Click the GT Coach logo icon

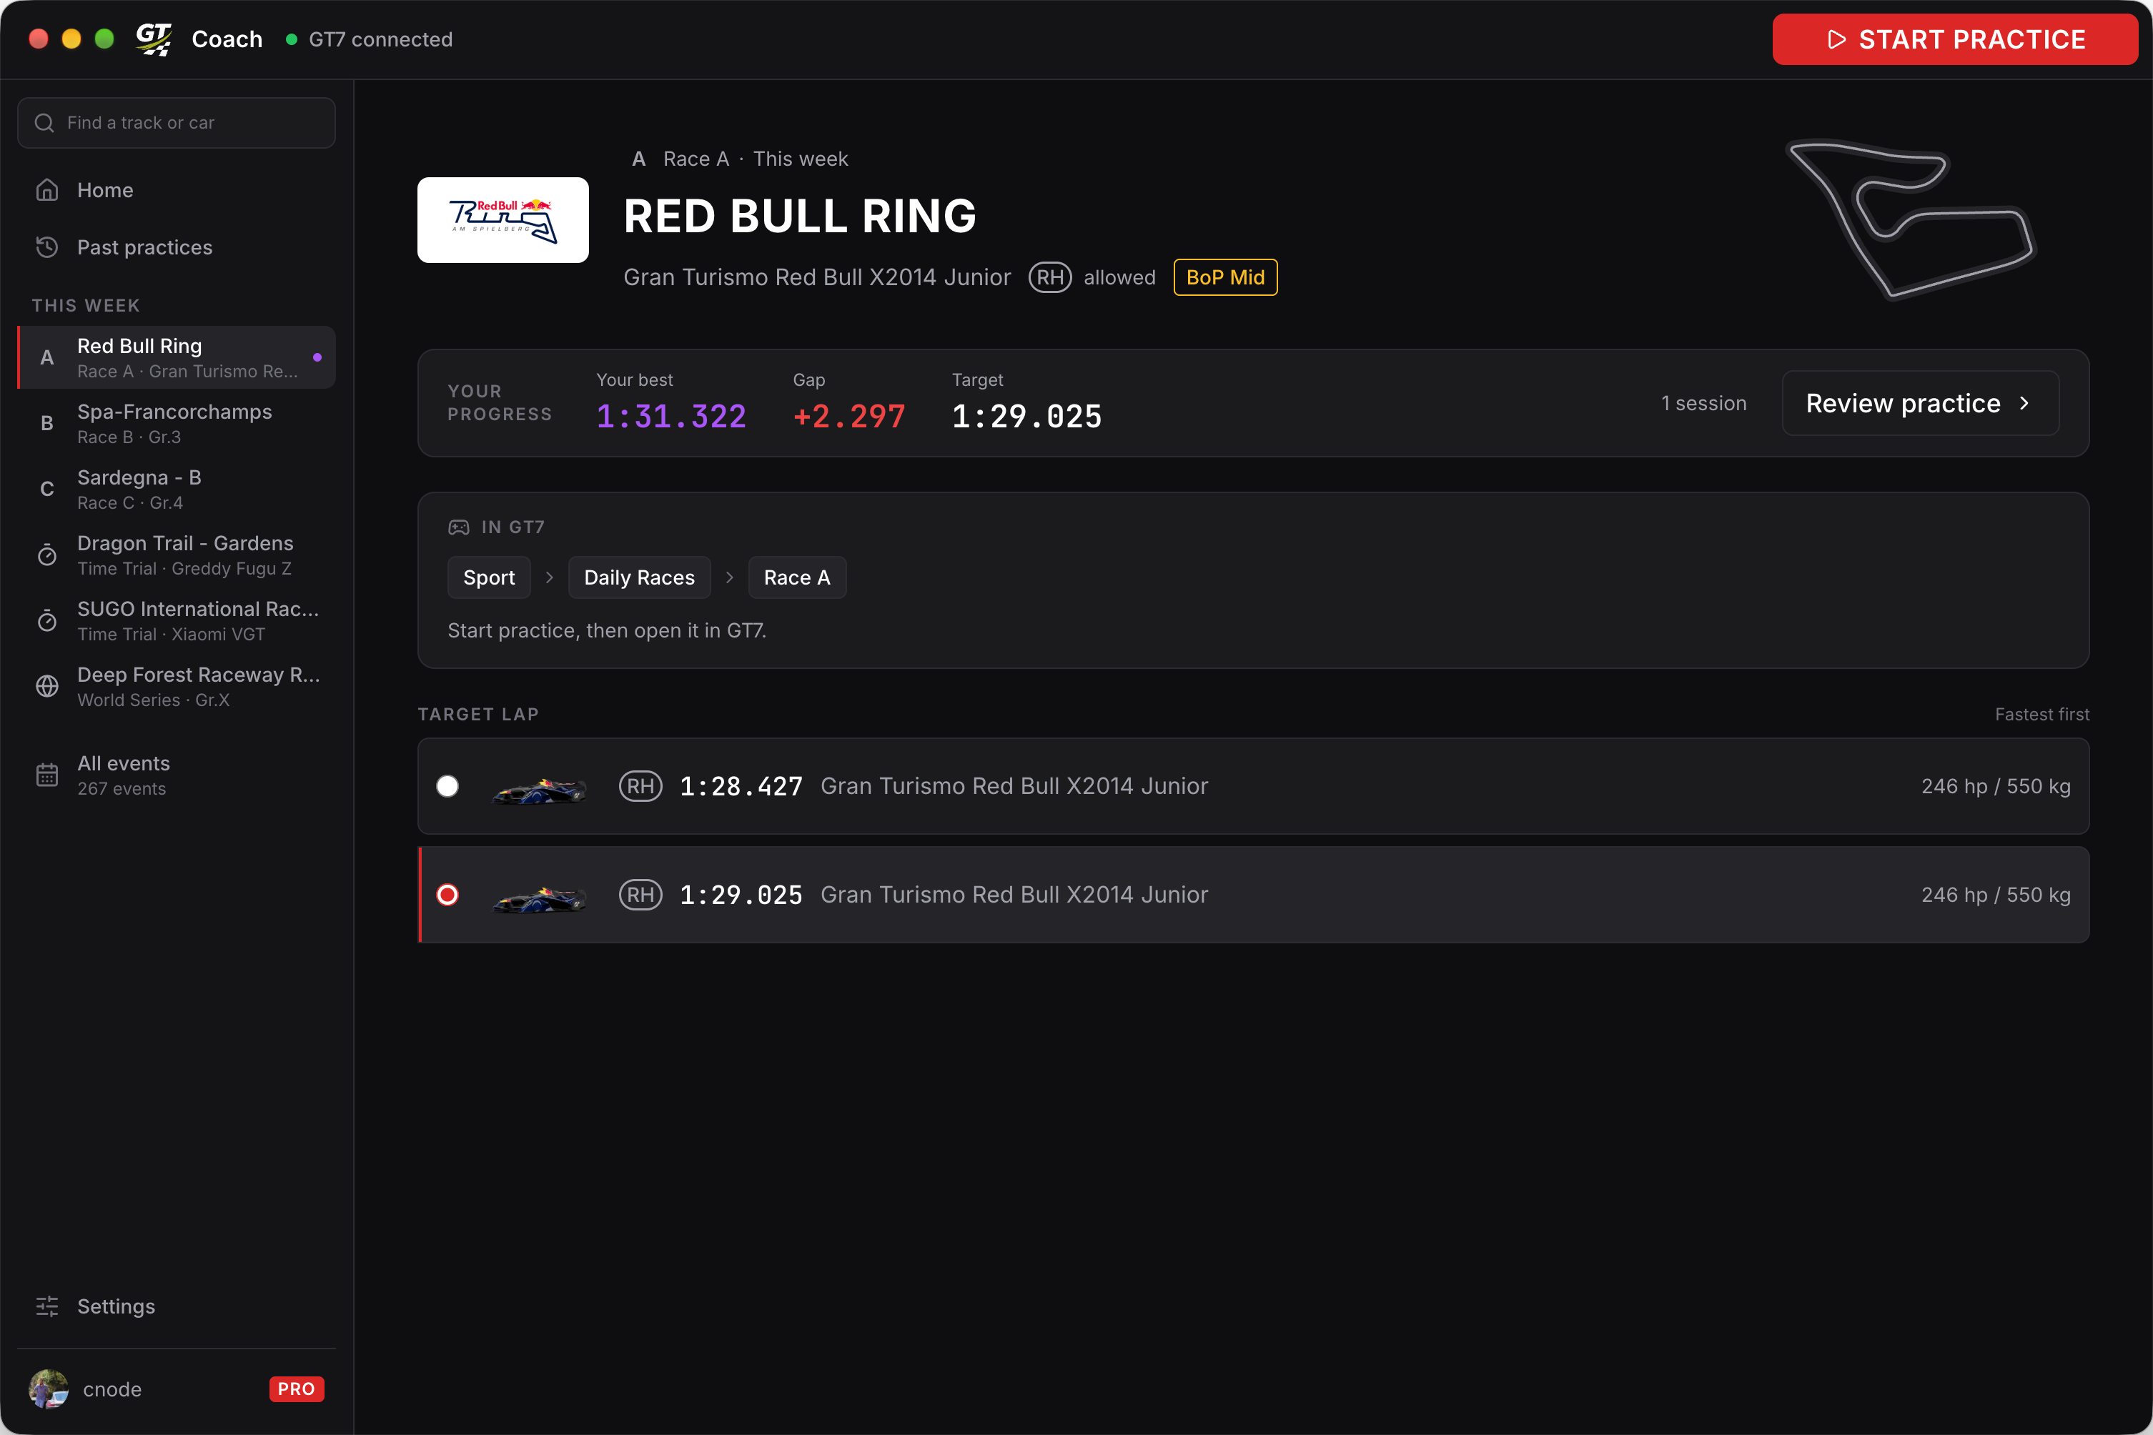click(154, 39)
